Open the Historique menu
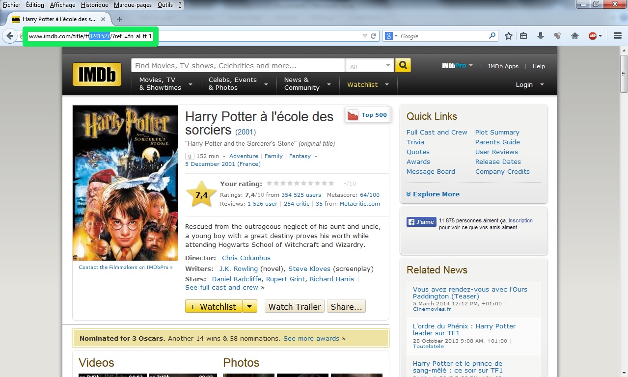This screenshot has width=628, height=377. (94, 5)
